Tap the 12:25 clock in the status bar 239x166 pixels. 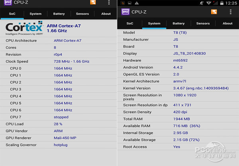(231, 3)
